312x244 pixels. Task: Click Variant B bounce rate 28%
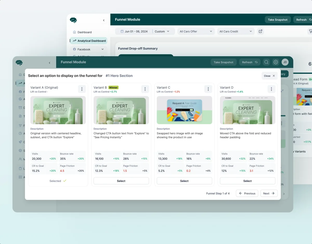[x=126, y=159]
